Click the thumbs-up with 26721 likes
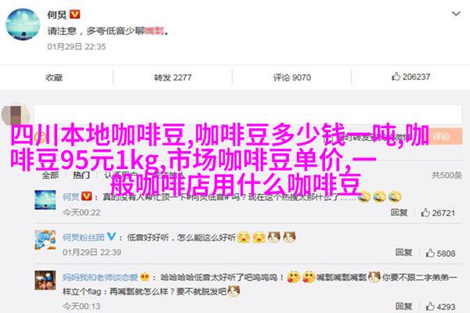The width and height of the screenshot is (470, 313). [438, 213]
